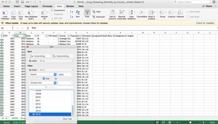The height and width of the screenshot is (124, 218).
Task: Check the 2012 year checkbox
Action: click(x=34, y=104)
